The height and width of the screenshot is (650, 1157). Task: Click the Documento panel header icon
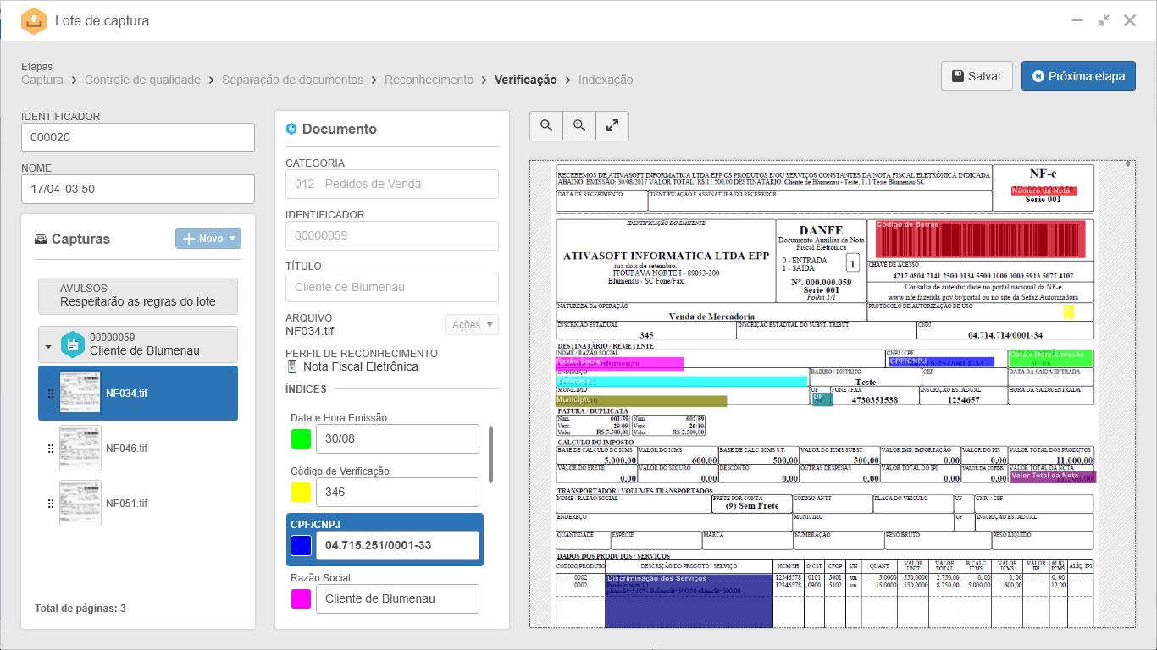(291, 129)
